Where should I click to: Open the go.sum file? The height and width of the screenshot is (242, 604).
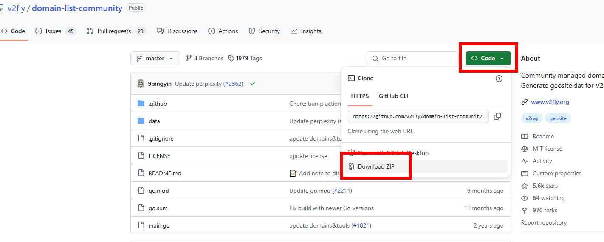click(x=158, y=208)
